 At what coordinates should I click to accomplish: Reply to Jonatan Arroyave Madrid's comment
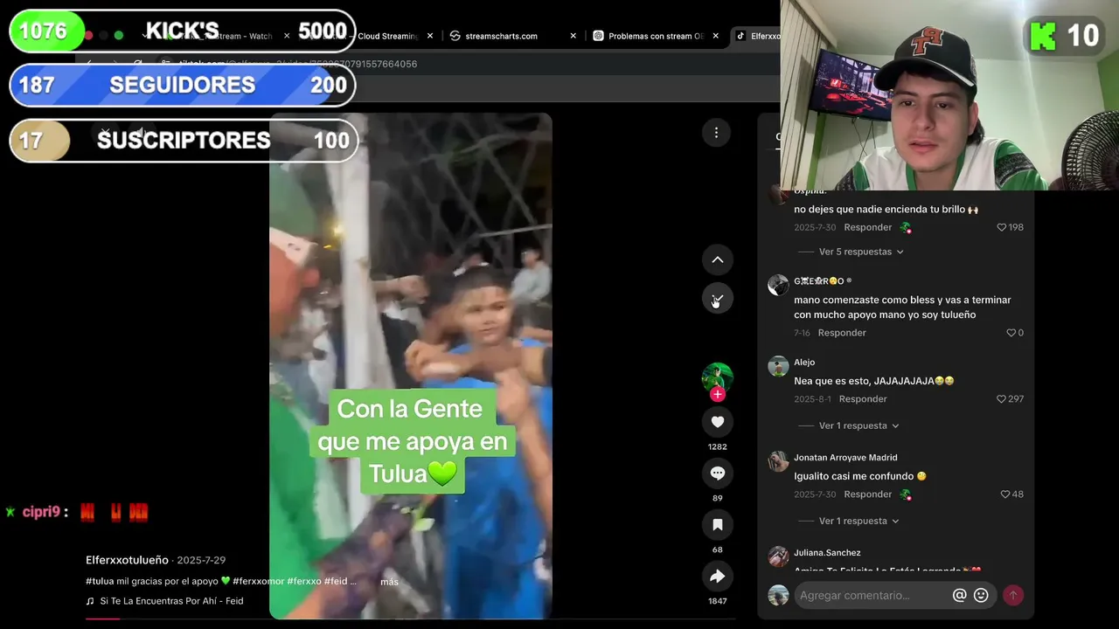[x=868, y=494]
